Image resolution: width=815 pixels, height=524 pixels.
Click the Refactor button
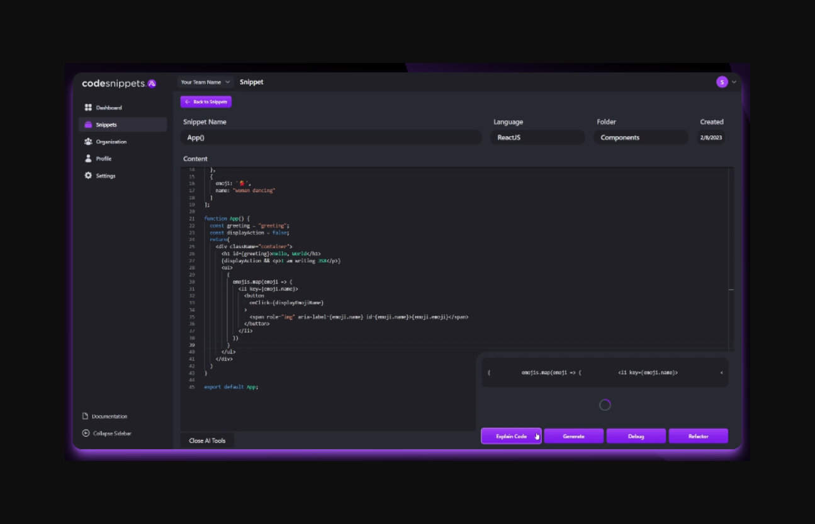pyautogui.click(x=698, y=436)
